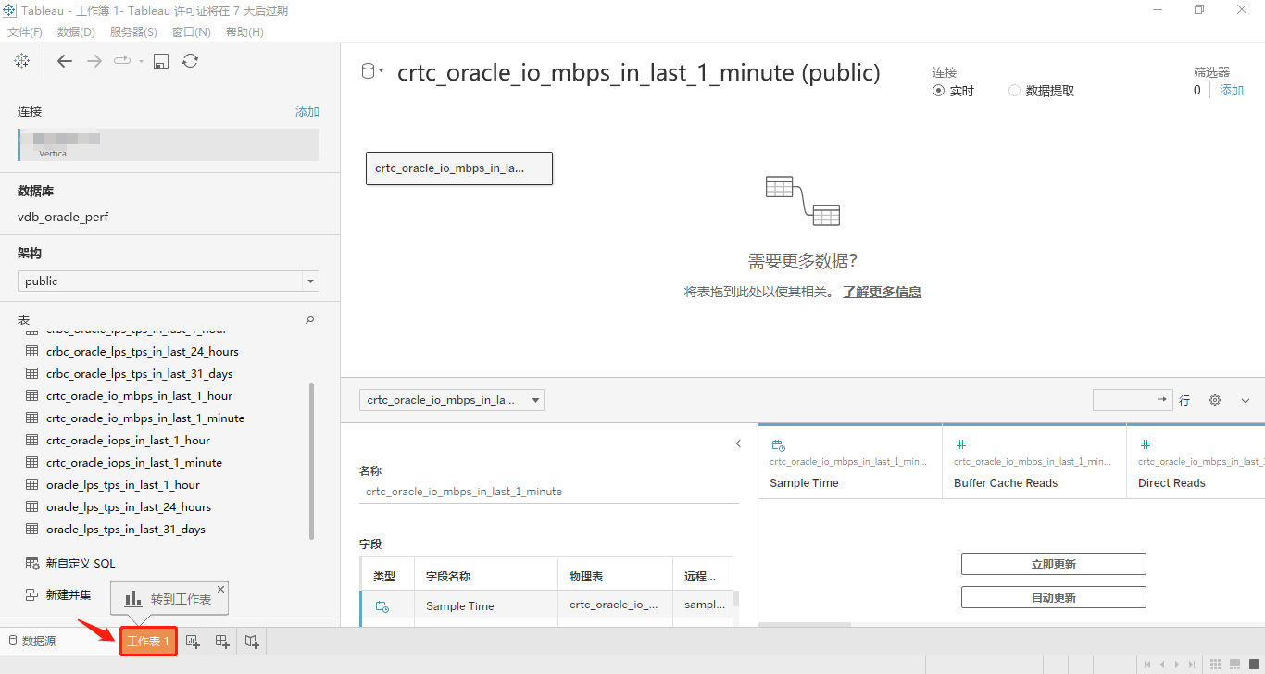Go back with the left arrow toolbar icon
1265x674 pixels.
65,61
